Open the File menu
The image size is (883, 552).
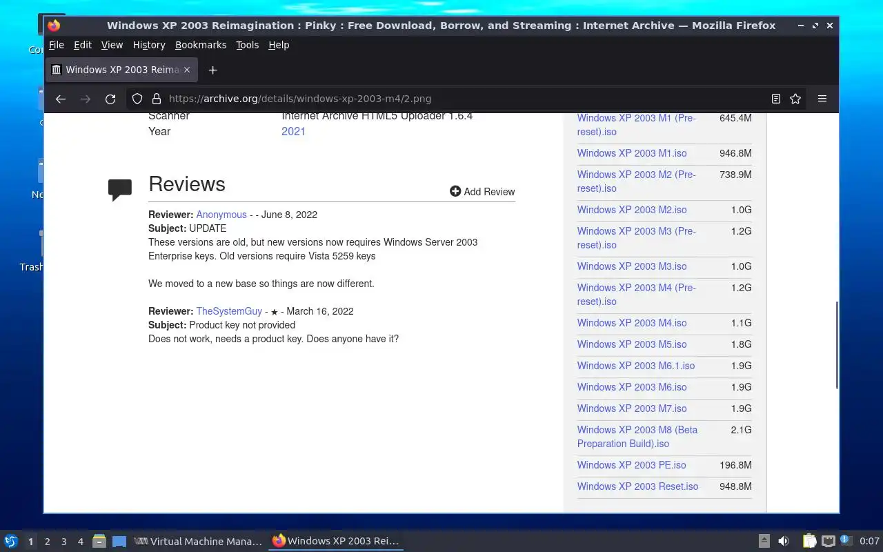tap(57, 45)
